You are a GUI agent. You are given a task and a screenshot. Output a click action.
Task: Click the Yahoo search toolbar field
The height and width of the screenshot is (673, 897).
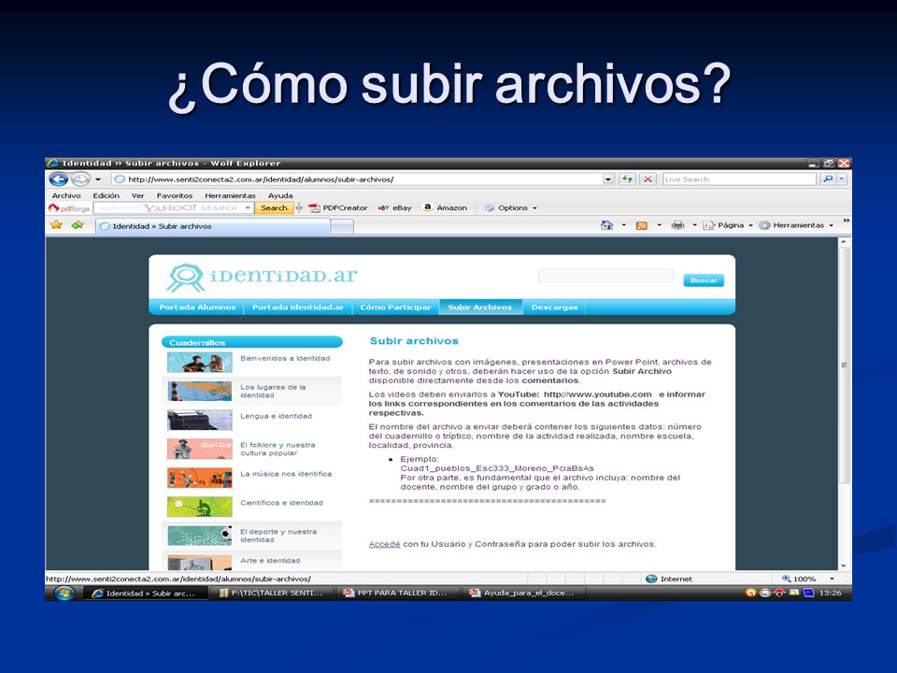[168, 208]
